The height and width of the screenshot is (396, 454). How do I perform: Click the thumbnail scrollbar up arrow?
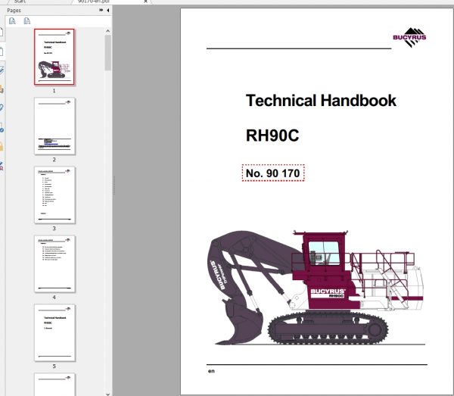[x=108, y=31]
